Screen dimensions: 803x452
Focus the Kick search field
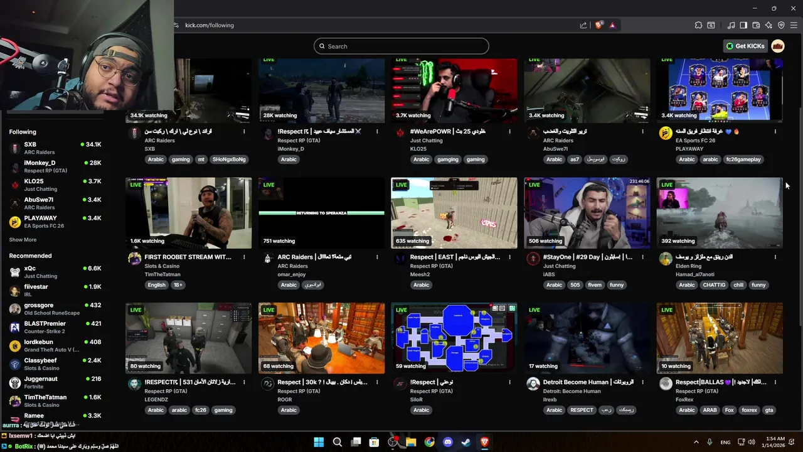tap(401, 46)
